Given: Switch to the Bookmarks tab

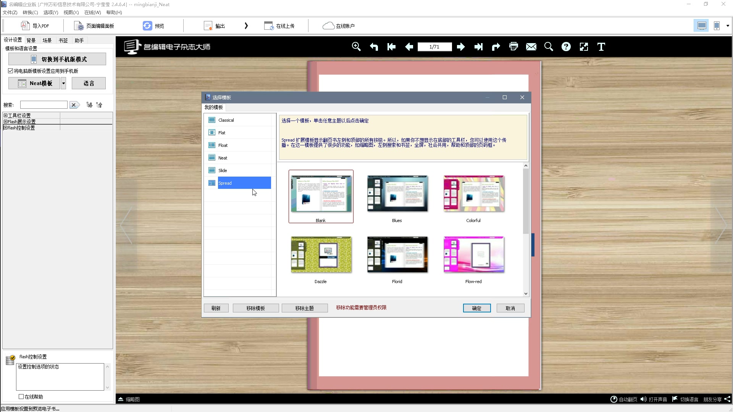Looking at the screenshot, I should tap(63, 40).
